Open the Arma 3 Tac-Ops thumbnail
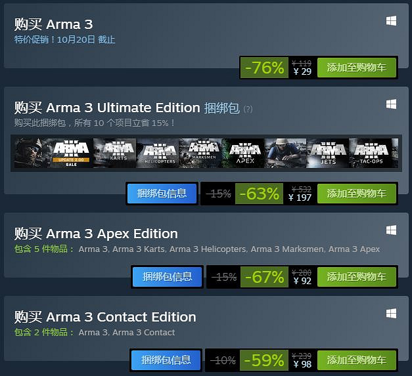Viewport: 412px width, 376px height. (x=371, y=153)
